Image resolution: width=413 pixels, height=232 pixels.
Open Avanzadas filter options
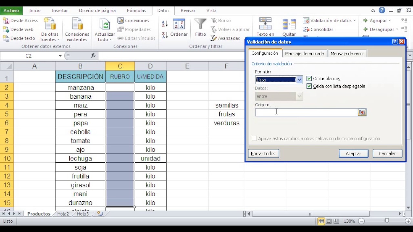coord(225,38)
